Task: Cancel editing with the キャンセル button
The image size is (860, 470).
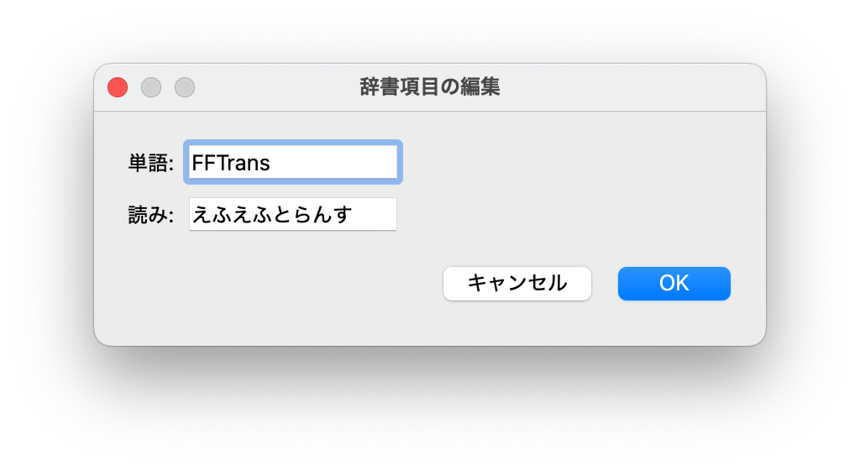Action: coord(517,283)
